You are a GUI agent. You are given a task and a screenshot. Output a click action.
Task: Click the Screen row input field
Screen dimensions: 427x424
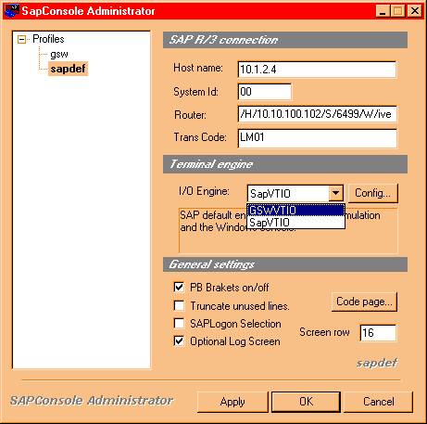pos(378,333)
